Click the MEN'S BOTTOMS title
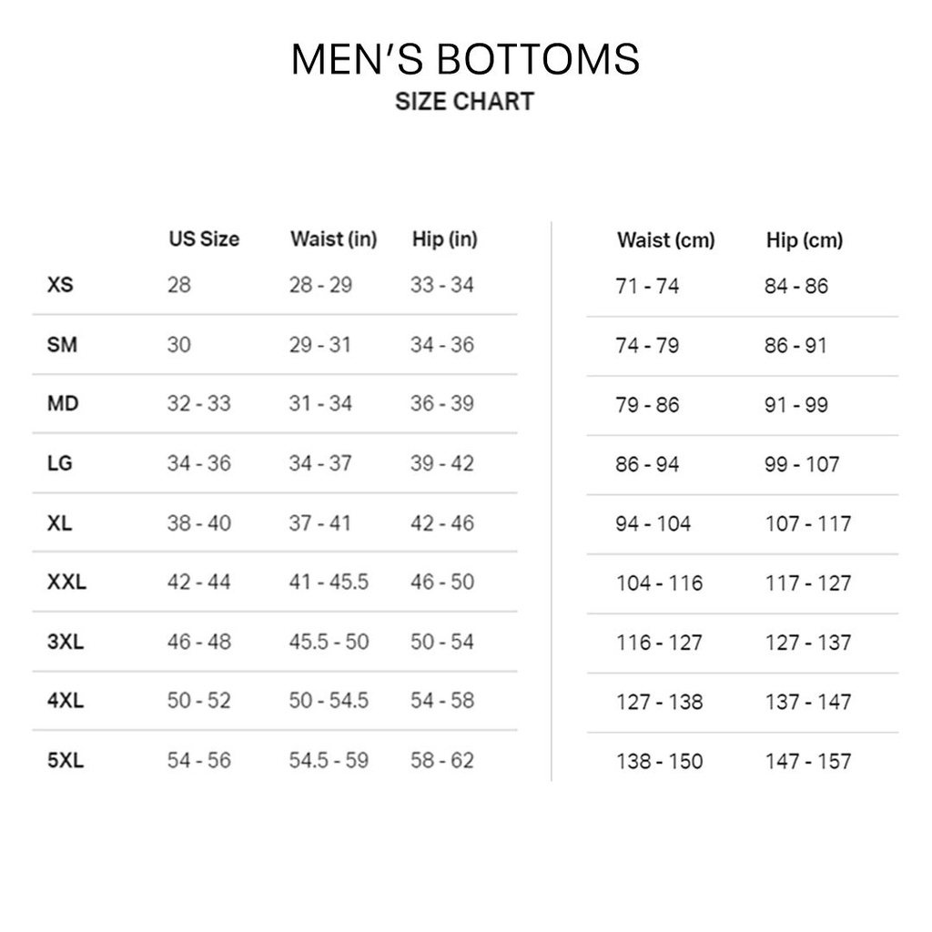This screenshot has height=932, width=932. (465, 59)
